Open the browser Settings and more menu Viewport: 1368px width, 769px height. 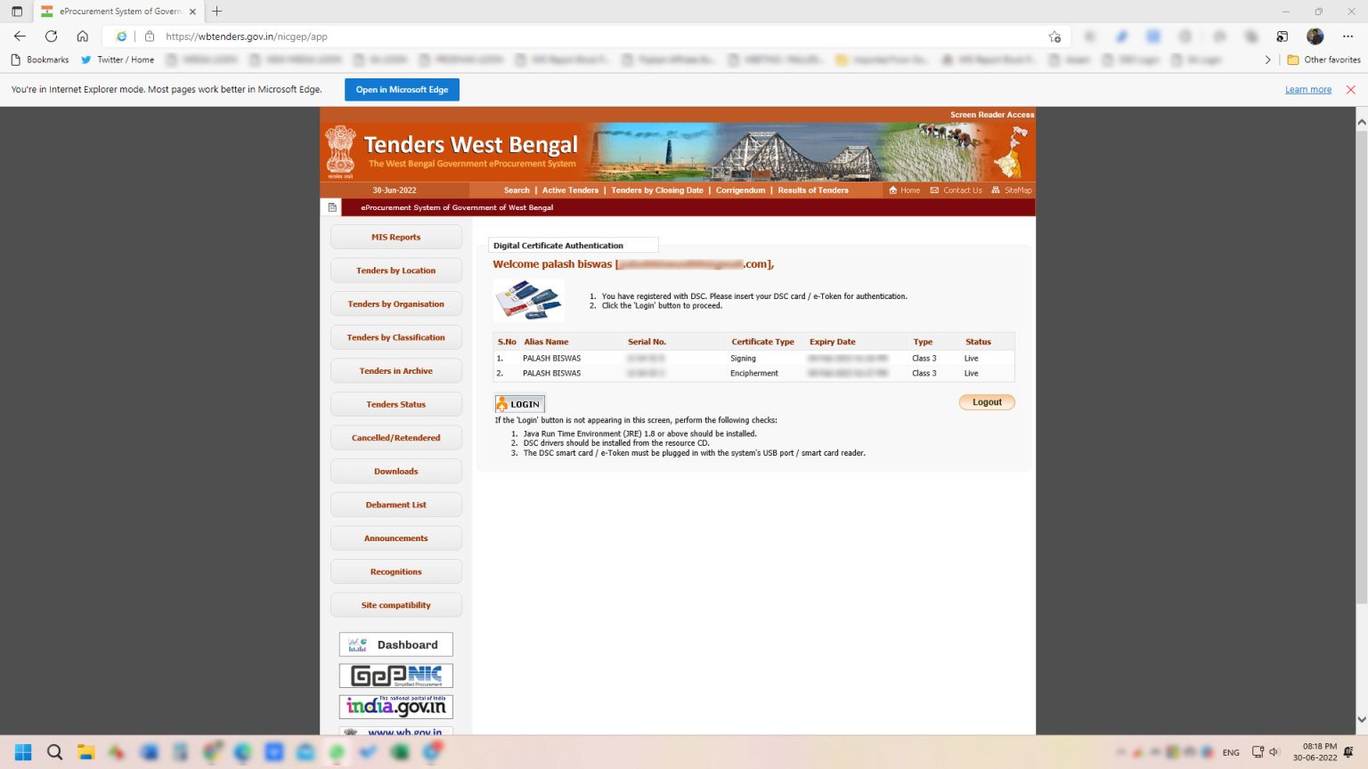coord(1348,36)
